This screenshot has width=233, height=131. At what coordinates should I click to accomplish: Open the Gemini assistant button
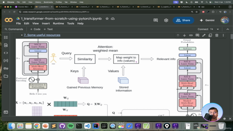(x=207, y=20)
